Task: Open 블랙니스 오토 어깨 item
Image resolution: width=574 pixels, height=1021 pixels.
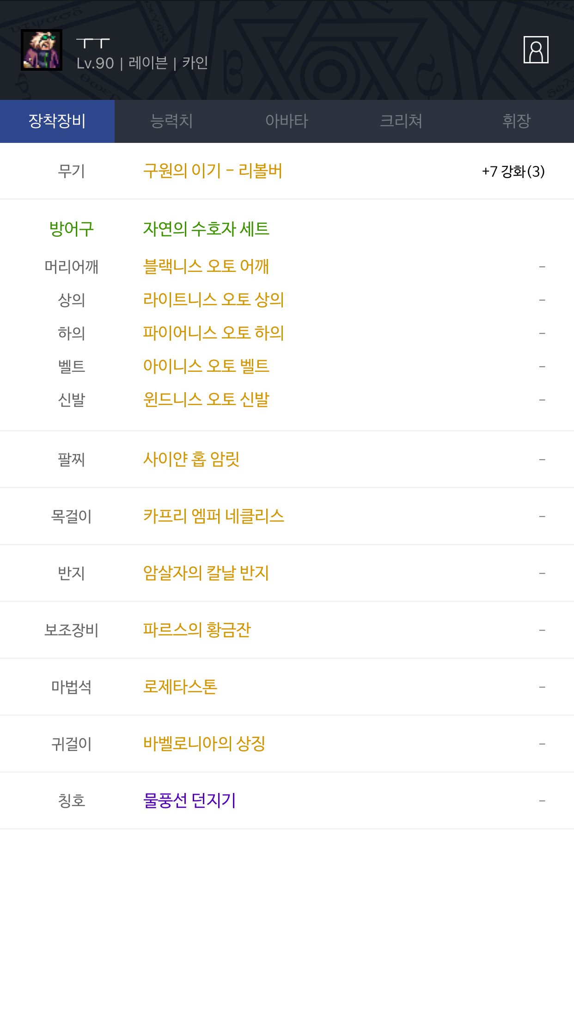Action: (206, 266)
